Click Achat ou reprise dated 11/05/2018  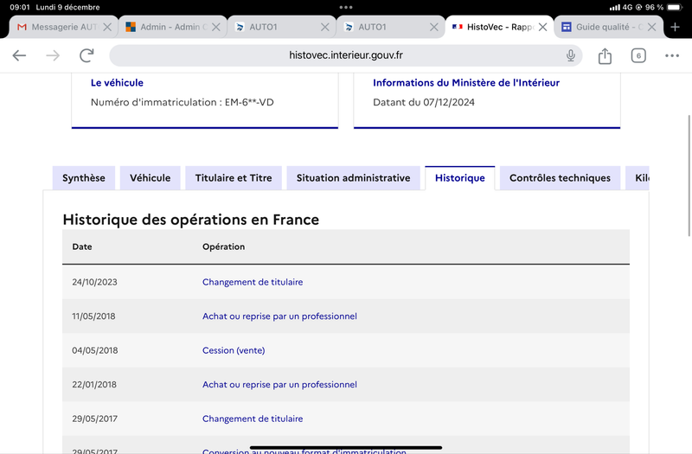(x=279, y=317)
